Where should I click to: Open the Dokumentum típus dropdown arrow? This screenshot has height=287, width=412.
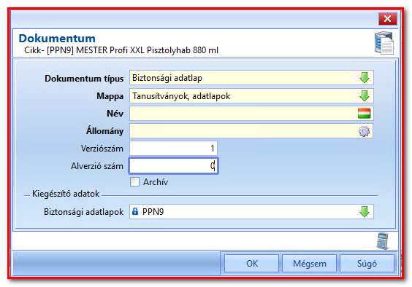(x=365, y=78)
